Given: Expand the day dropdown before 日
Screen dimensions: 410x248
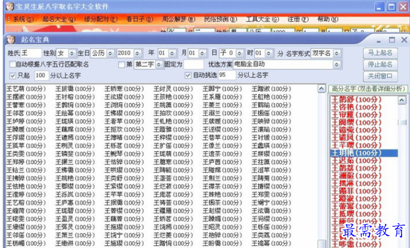Looking at the screenshot, I should 202,53.
